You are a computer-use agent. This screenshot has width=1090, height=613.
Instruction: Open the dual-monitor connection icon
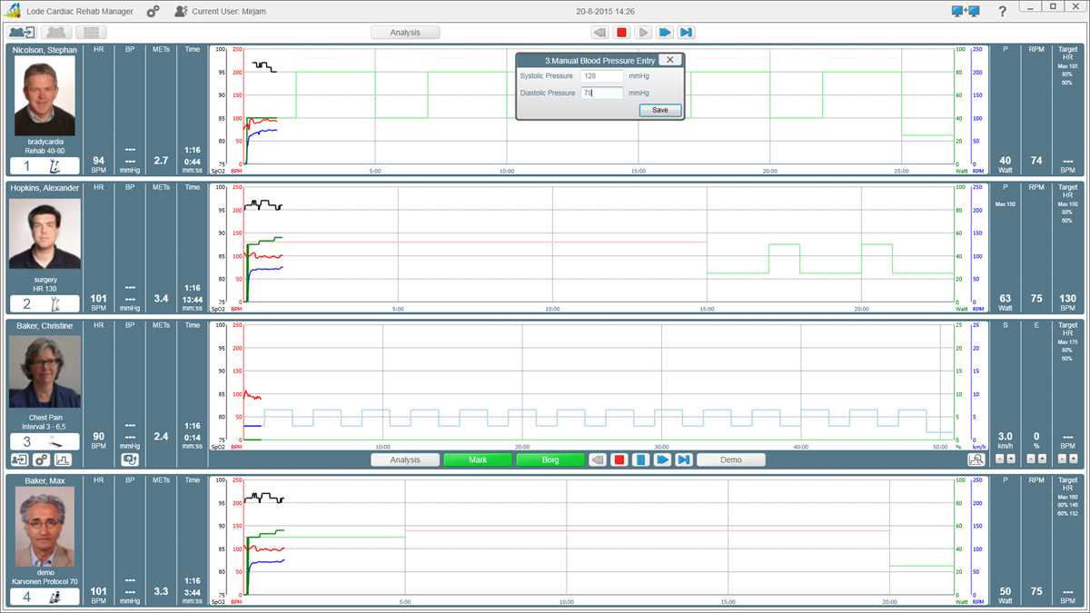coord(965,12)
